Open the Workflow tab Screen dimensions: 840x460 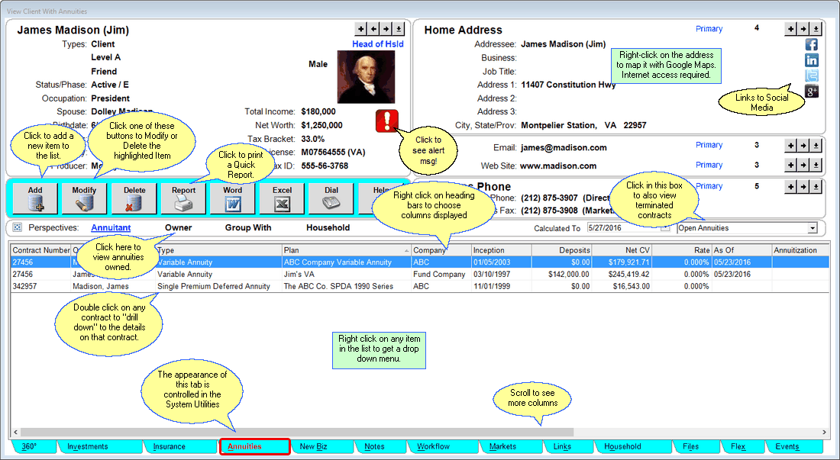(433, 446)
